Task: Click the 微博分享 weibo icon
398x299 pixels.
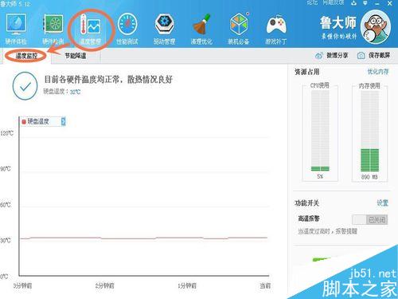Action: 318,56
